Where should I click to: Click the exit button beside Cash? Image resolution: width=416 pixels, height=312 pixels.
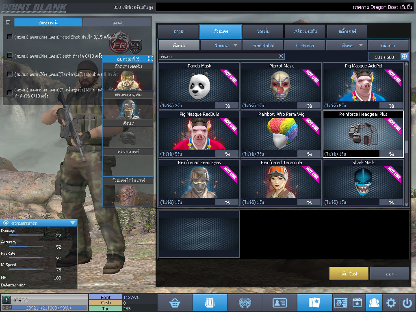[x=390, y=273]
